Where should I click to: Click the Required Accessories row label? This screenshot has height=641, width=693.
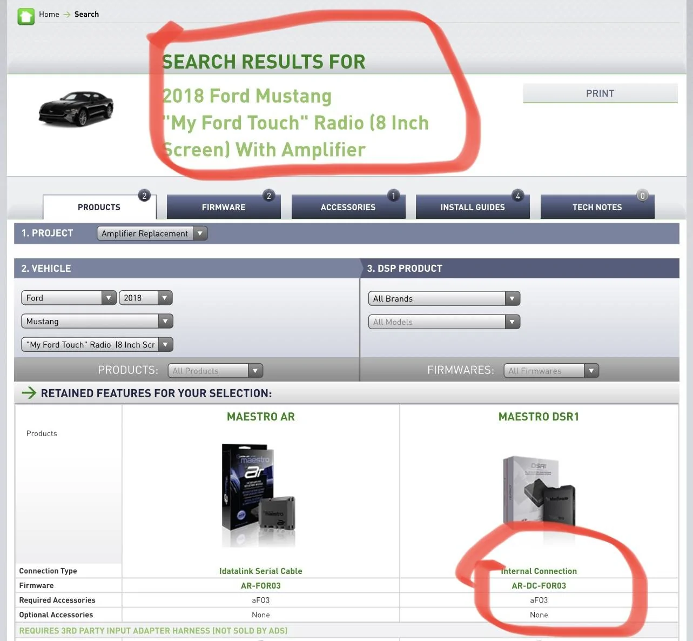(x=57, y=600)
